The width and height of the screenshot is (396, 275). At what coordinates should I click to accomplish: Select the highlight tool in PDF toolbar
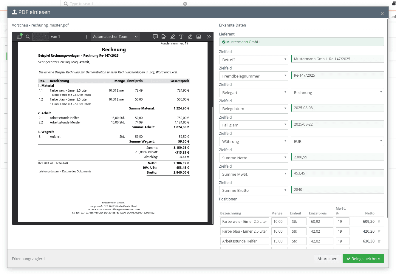point(173,37)
